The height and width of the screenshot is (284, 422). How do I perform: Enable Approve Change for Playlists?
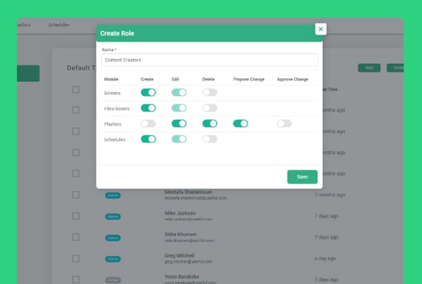(284, 123)
